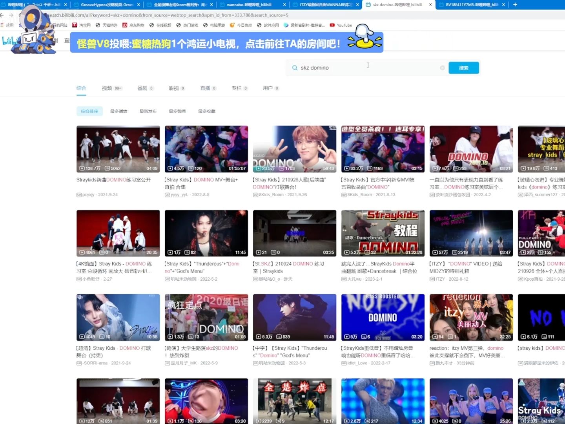Open the 超清 Stray Kids 10:55 thumbnail
This screenshot has height=424, width=565.
[x=118, y=317]
